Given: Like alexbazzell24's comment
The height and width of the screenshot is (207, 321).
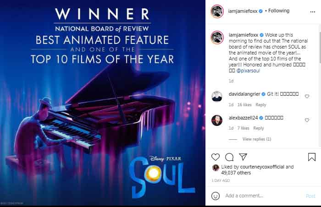Looking at the screenshot, I should [x=307, y=120].
